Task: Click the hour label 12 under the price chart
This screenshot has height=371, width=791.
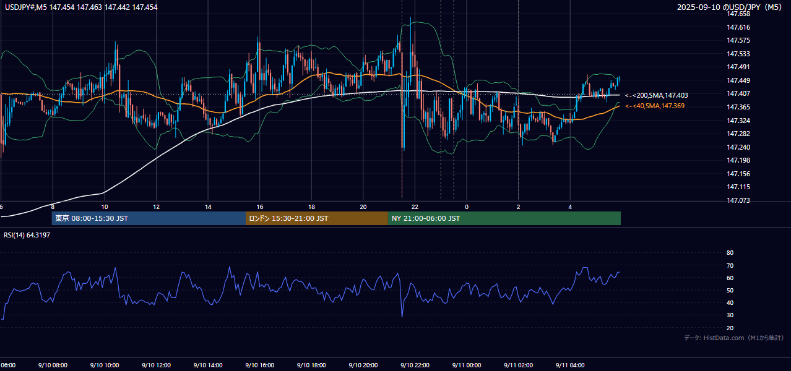Action: tap(156, 207)
